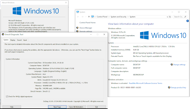
Task: Click '4.00 GB' installed memory value
Action: pyautogui.click(x=136, y=50)
